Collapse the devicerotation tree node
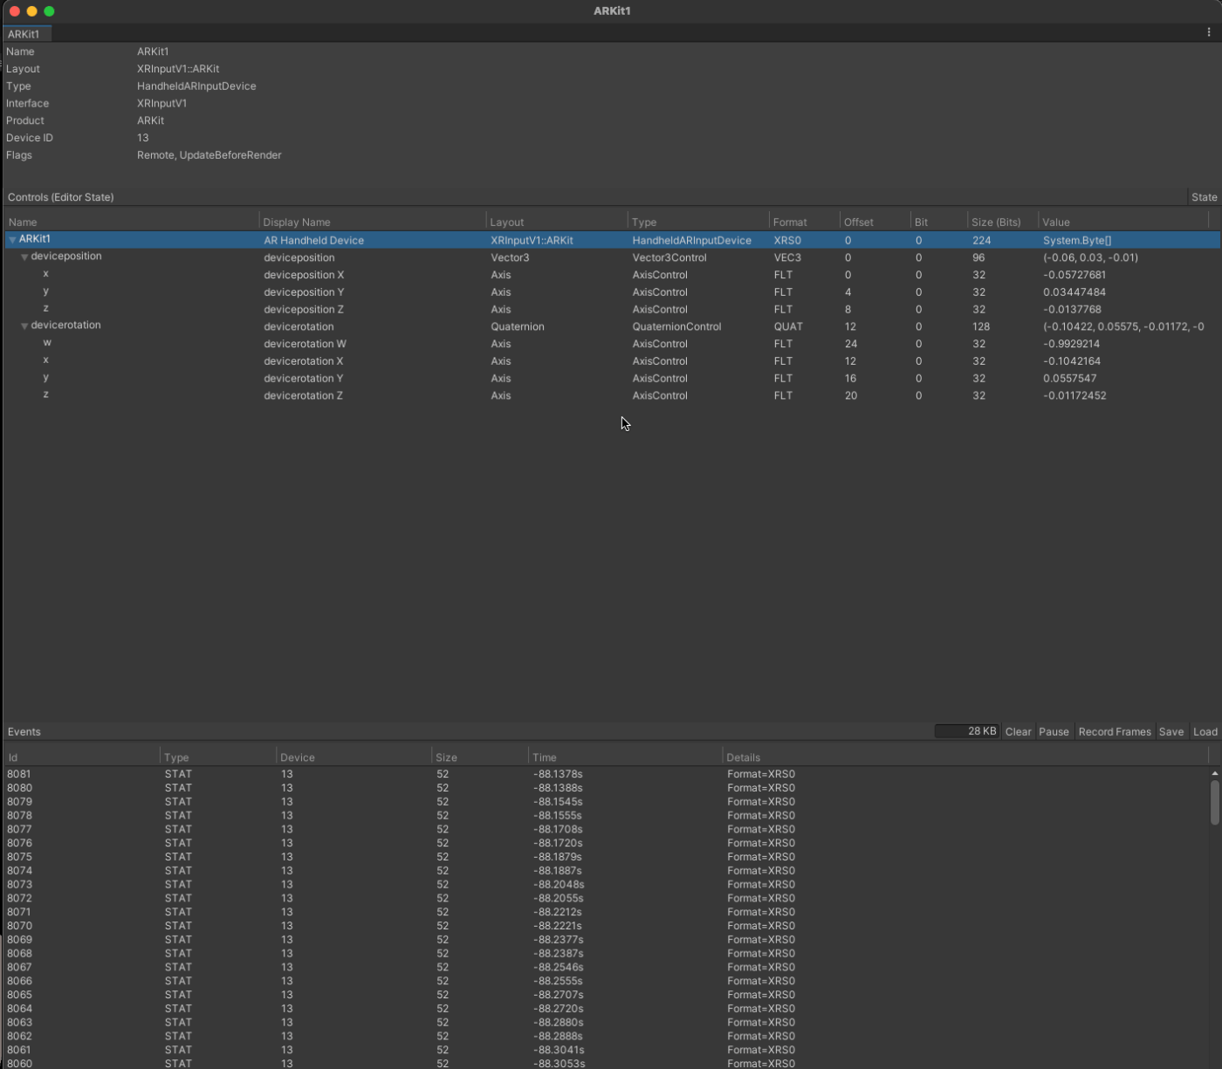1222x1069 pixels. [x=24, y=326]
